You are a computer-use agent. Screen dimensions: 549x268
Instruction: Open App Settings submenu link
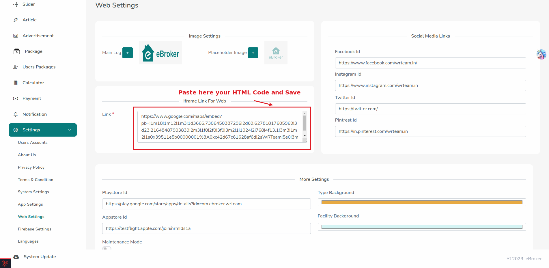click(x=30, y=204)
